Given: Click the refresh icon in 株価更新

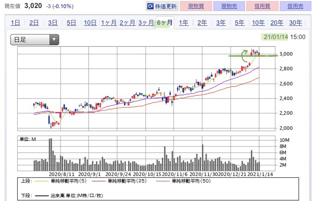Looking at the screenshot, I should pyautogui.click(x=150, y=6).
